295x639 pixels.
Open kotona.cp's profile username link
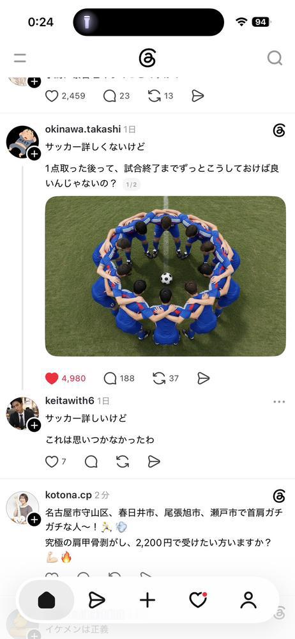[68, 495]
